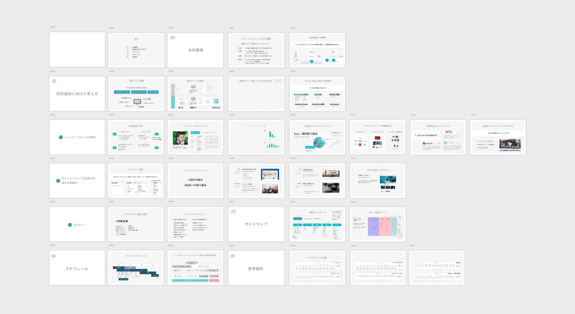Select the 02 目的達成に向けた考え方 slide
Viewport: 575px width, 314px height.
77,93
